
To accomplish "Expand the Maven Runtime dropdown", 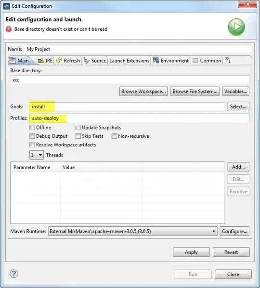I will pyautogui.click(x=132, y=231).
